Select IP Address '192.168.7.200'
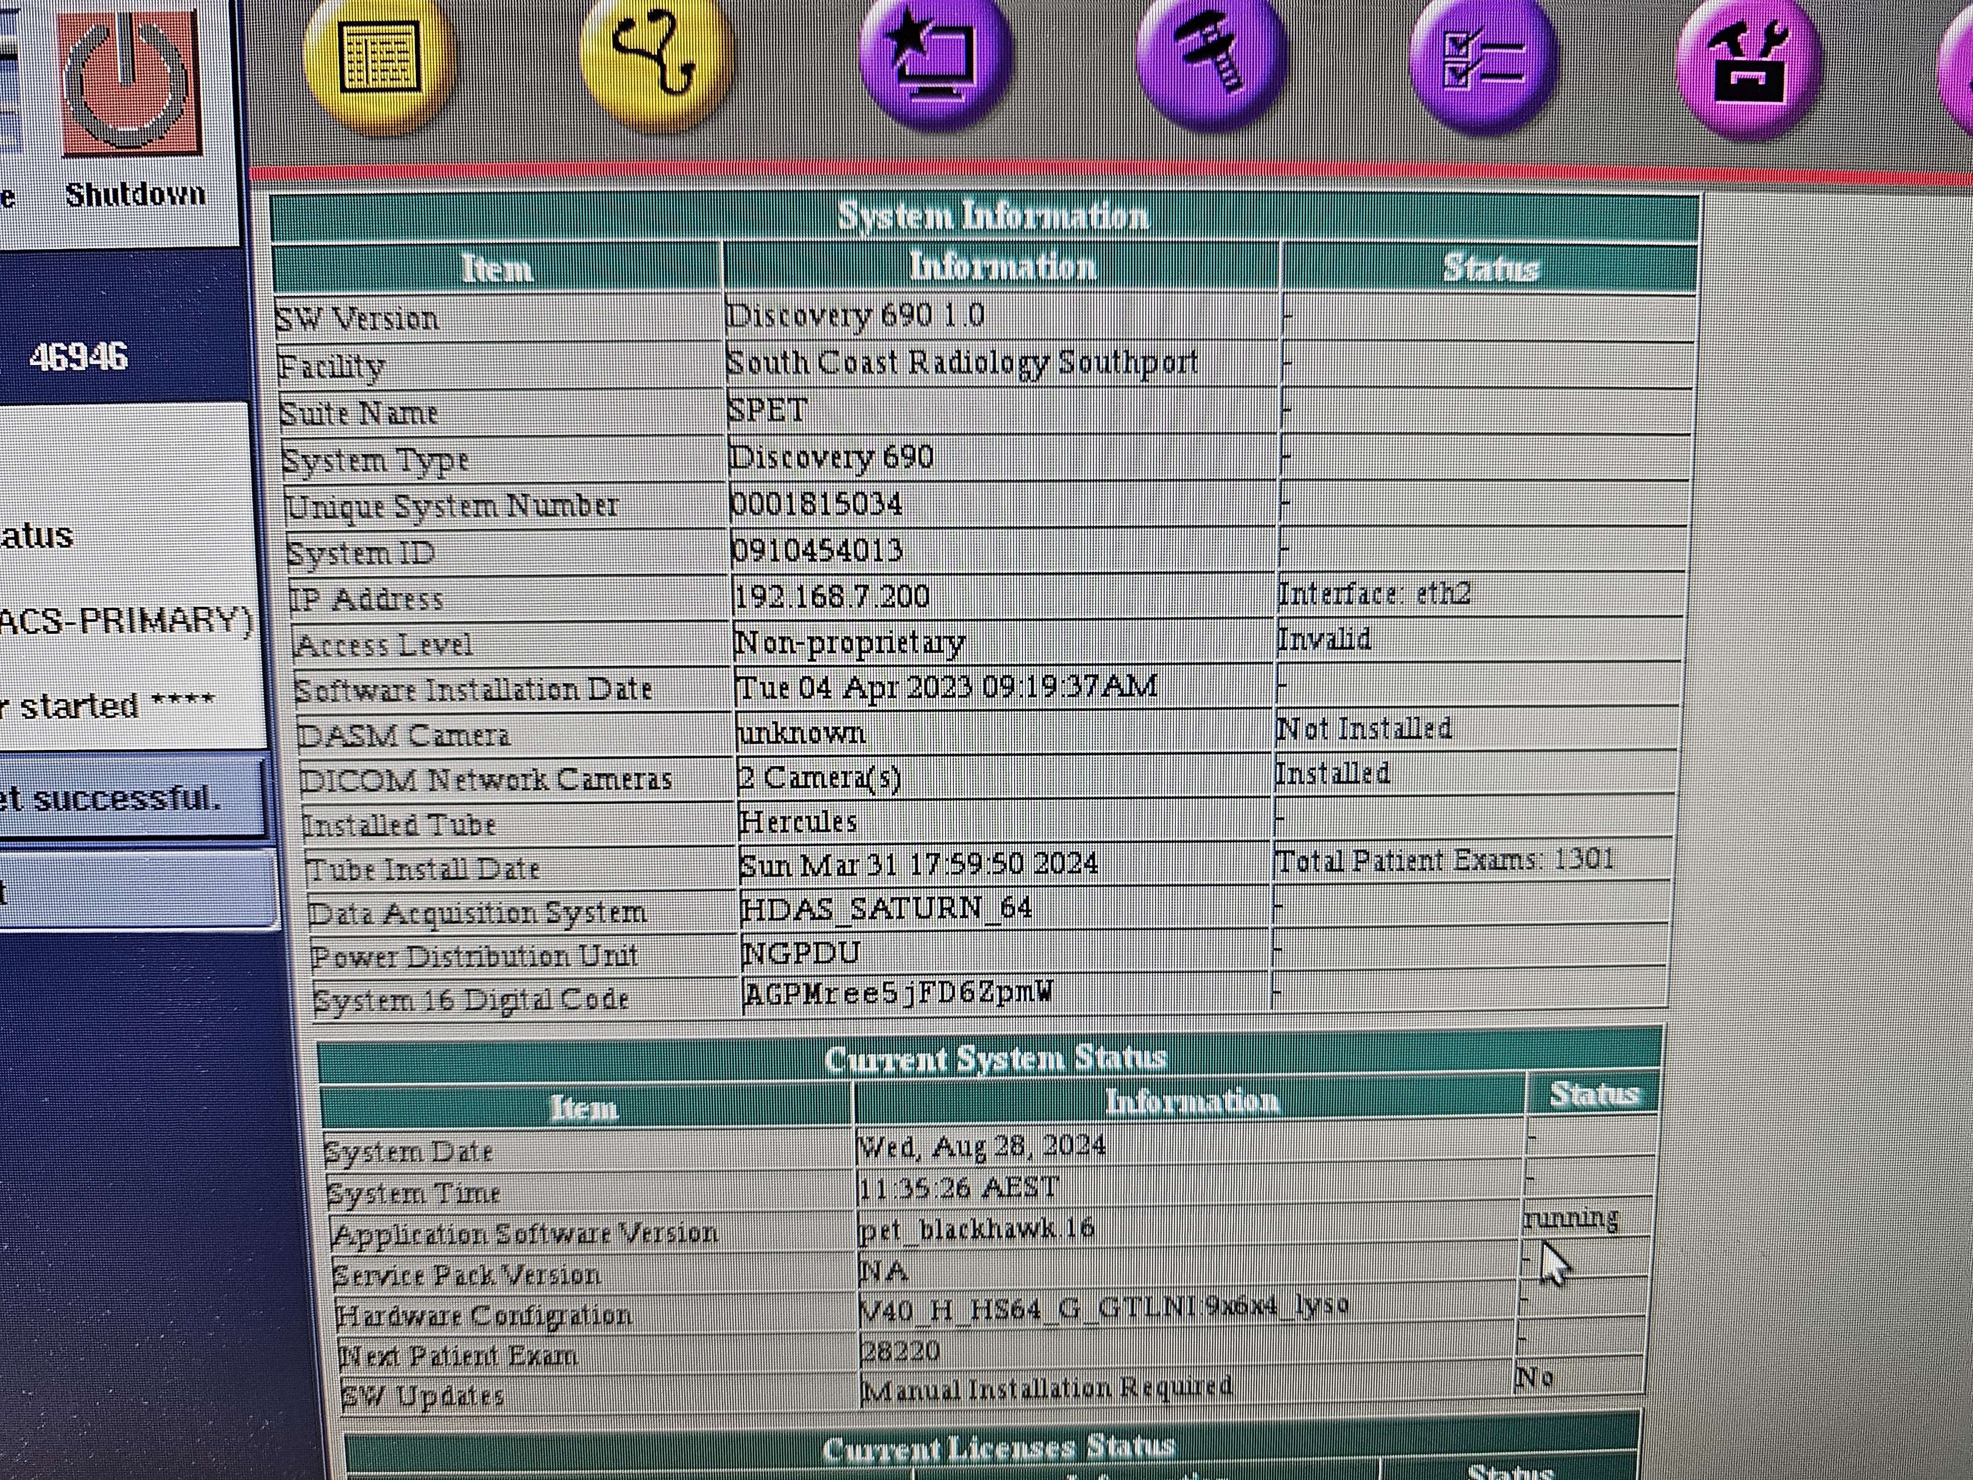 click(831, 596)
